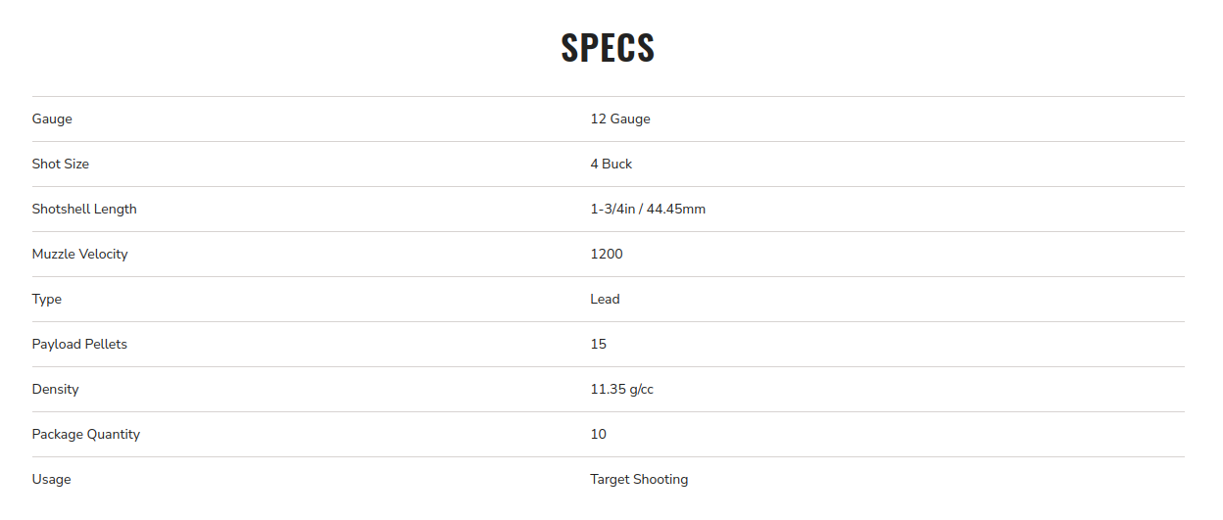Click the Muzzle Velocity table row
1223x520 pixels.
tap(608, 255)
